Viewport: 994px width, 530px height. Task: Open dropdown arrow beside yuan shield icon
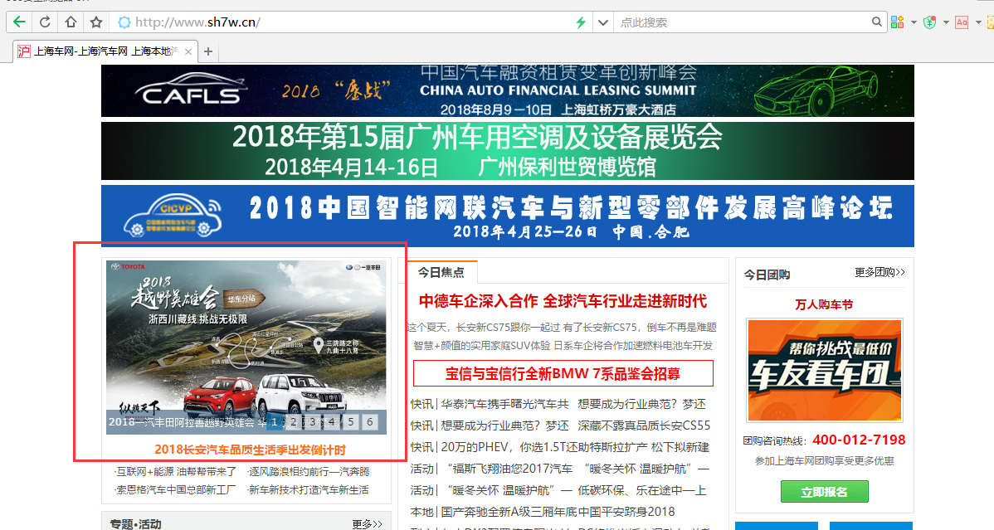tap(946, 23)
